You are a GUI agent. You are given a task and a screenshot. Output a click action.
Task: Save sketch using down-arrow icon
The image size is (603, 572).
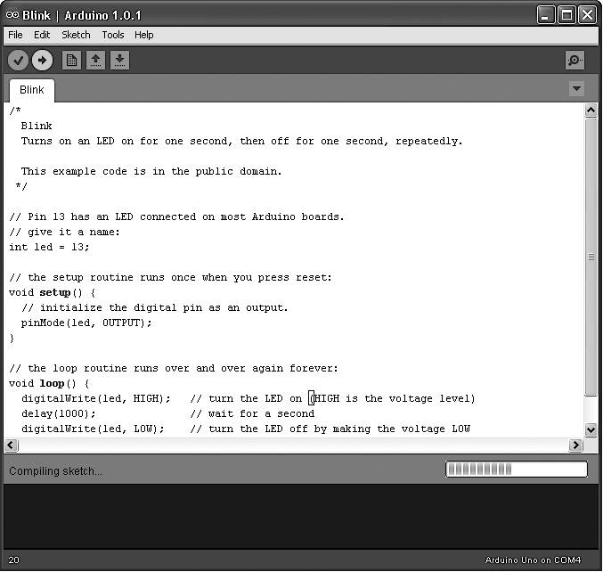click(119, 61)
